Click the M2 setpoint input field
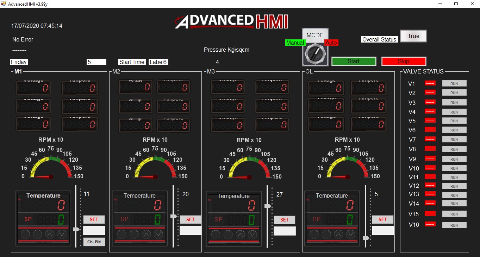 click(191, 231)
